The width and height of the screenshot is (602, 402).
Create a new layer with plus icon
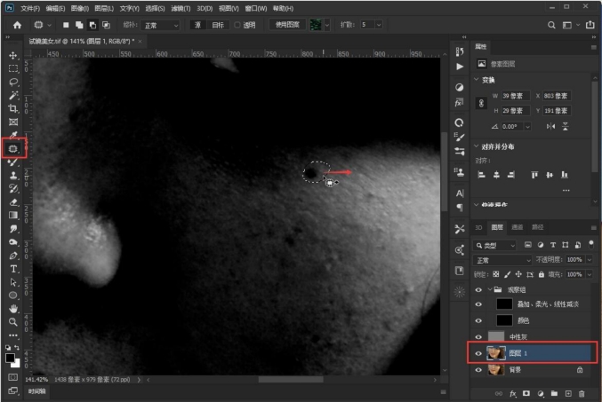pyautogui.click(x=568, y=393)
